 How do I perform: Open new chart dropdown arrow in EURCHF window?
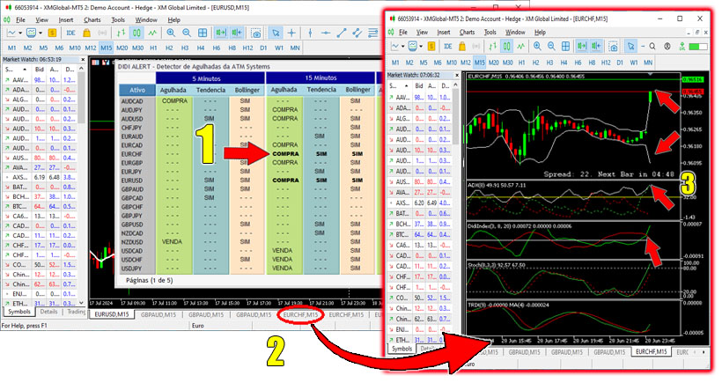point(403,47)
